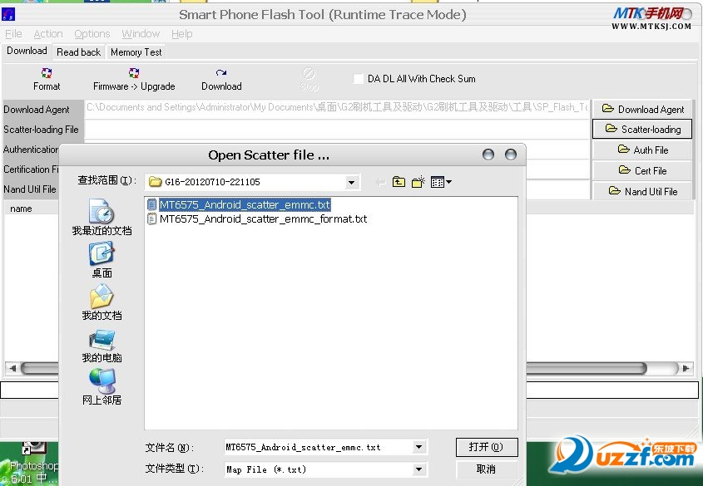
Task: Expand the look-in folder dropdown
Action: [x=351, y=182]
